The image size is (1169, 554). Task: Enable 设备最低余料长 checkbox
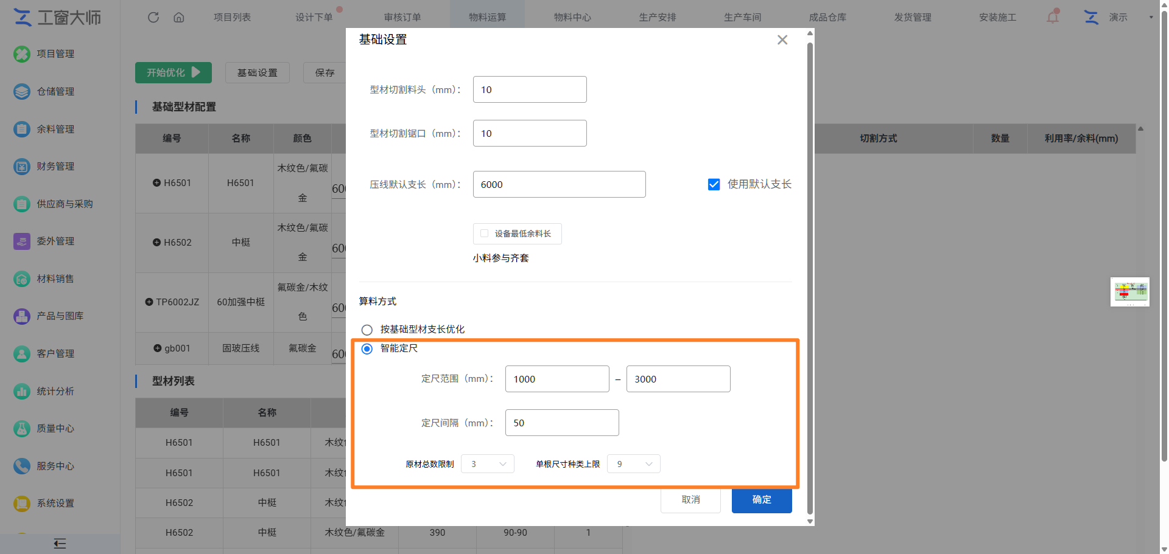tap(485, 234)
